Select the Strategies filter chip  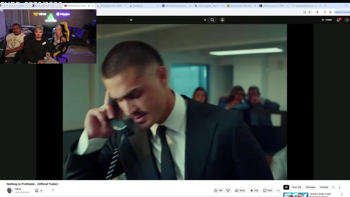click(x=311, y=187)
